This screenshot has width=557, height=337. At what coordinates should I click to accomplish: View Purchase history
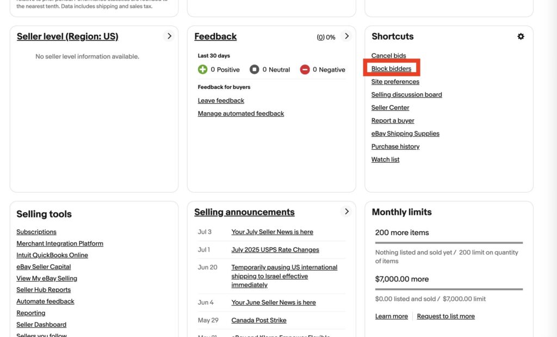395,147
